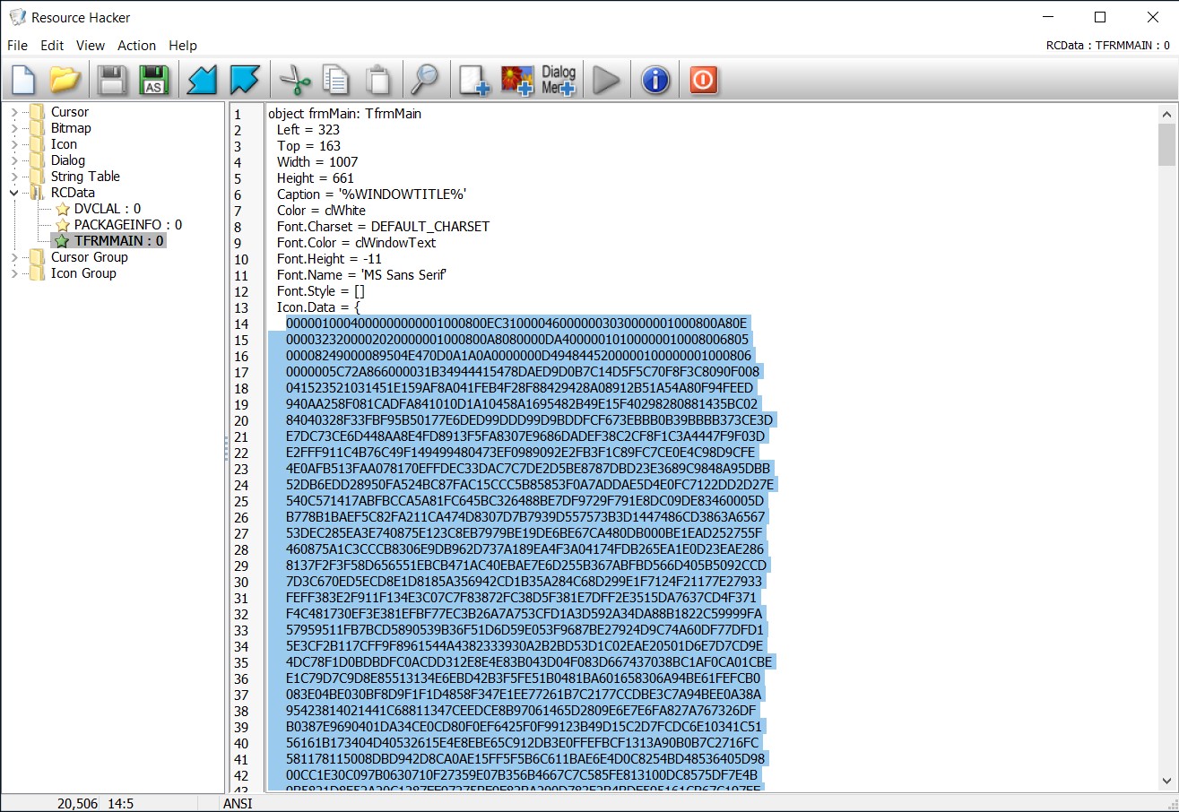
Task: Select the Cursor Group folder label
Action: tap(90, 257)
